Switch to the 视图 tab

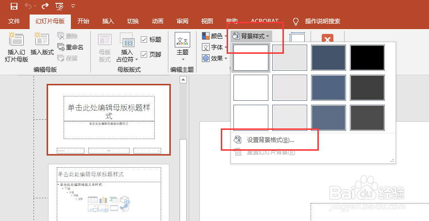coord(207,21)
